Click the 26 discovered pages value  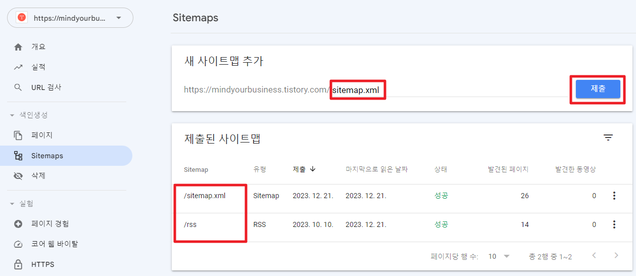coord(524,196)
